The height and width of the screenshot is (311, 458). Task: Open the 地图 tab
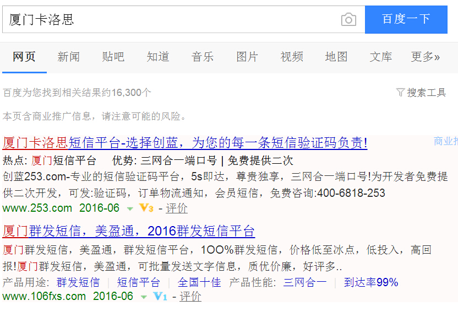[x=336, y=57]
